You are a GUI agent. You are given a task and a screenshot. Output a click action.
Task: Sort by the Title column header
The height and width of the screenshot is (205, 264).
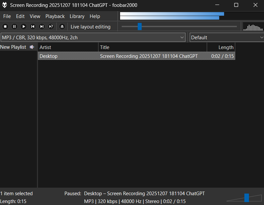pos(152,47)
